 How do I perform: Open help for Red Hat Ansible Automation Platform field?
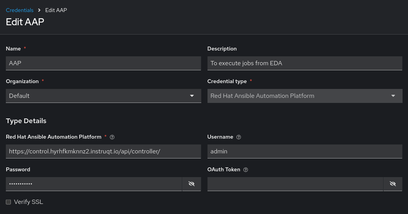click(112, 137)
